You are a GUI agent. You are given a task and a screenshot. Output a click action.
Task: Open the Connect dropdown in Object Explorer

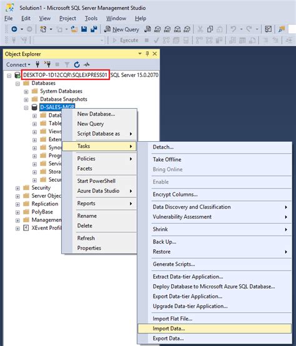18,65
